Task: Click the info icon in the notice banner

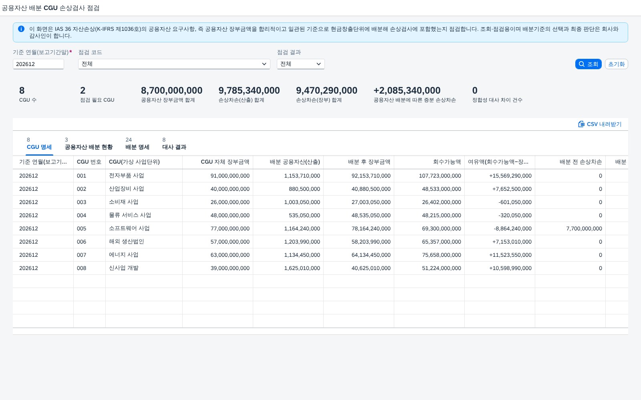Action: (x=21, y=29)
